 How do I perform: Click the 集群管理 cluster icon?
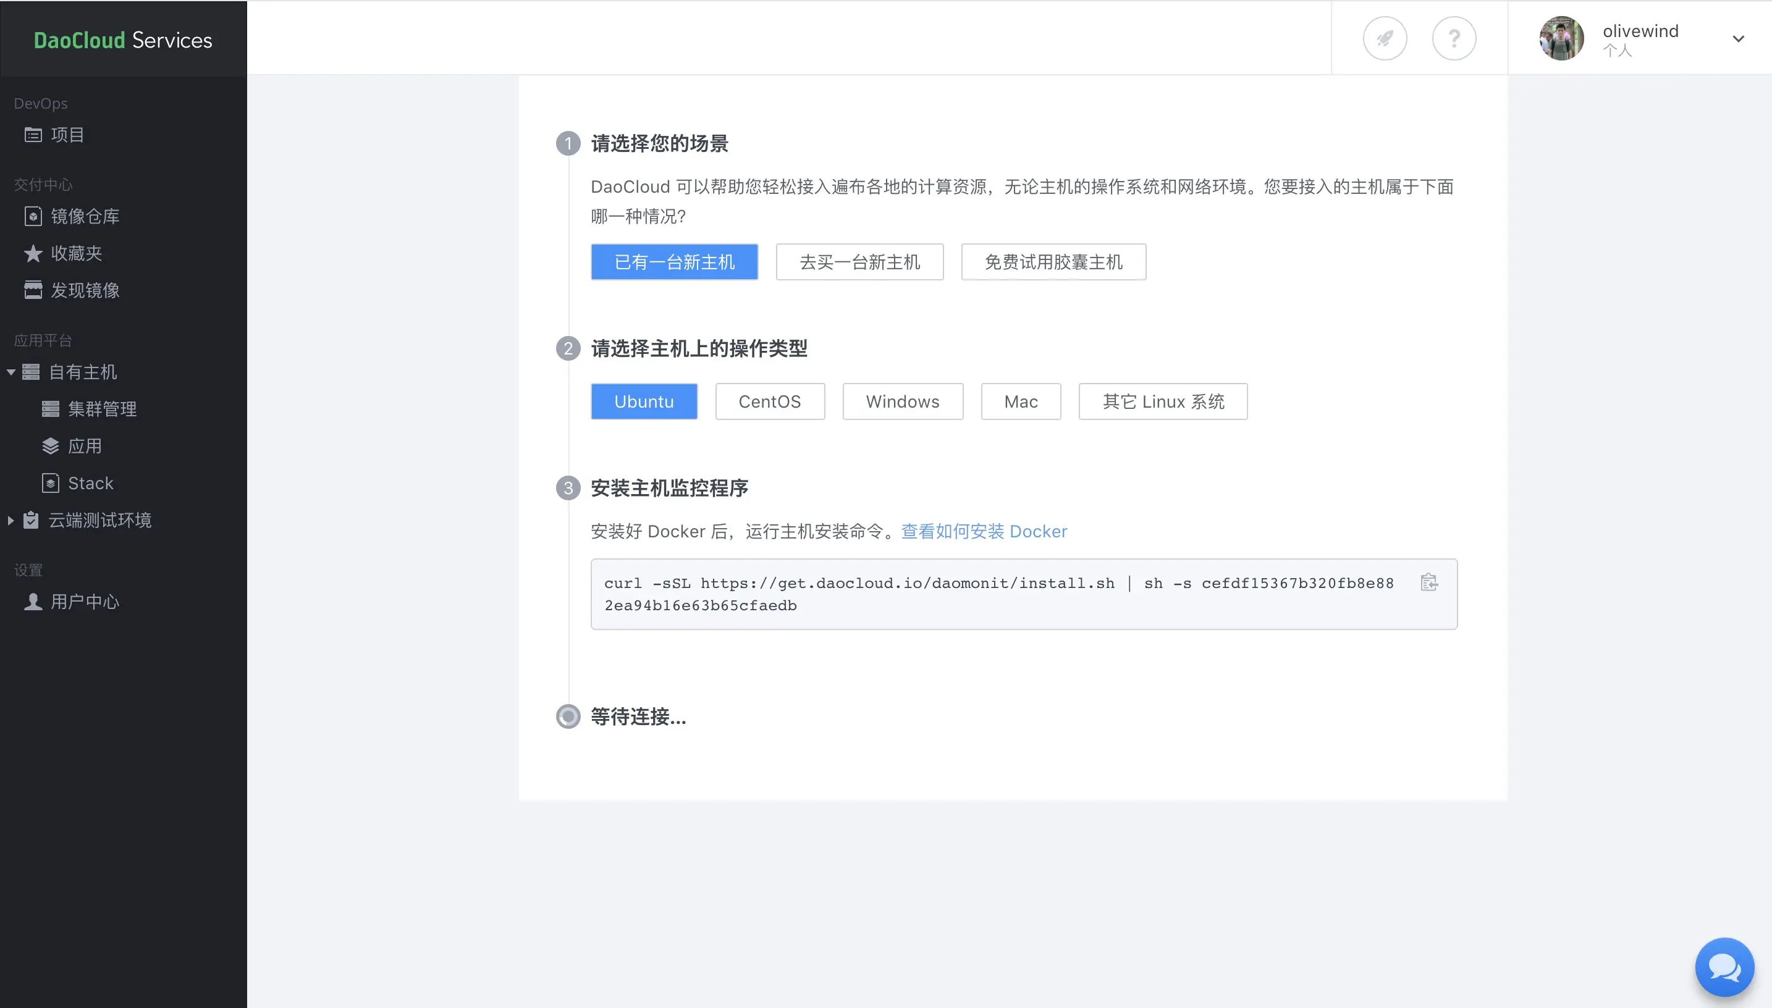51,409
